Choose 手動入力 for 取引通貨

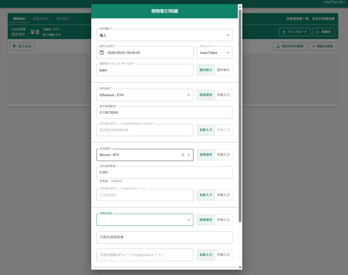[224, 95]
